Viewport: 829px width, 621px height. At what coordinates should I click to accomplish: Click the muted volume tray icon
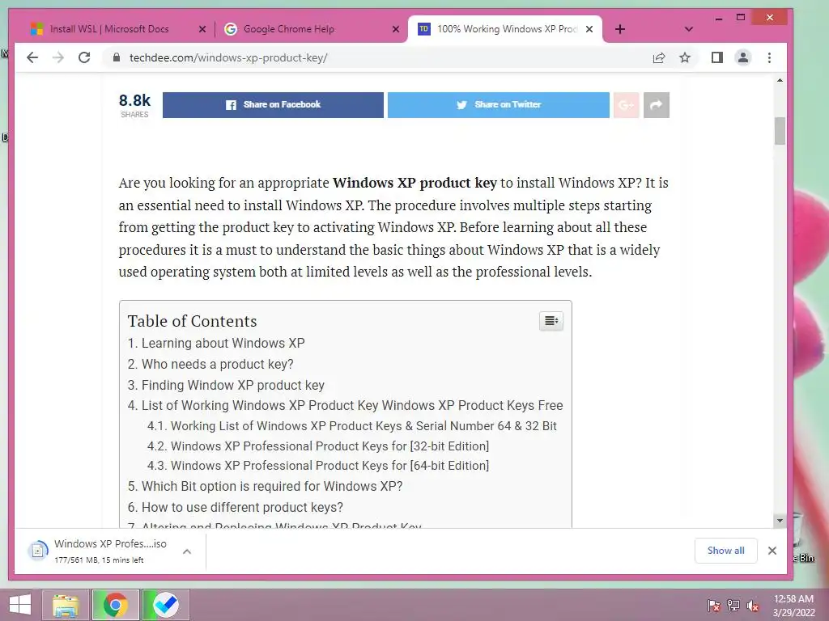[753, 606]
